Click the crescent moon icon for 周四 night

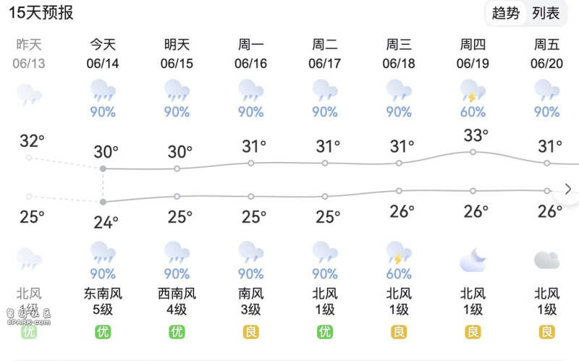click(473, 260)
